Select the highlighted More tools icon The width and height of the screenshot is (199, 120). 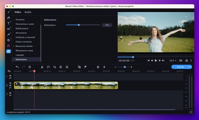tap(8, 52)
